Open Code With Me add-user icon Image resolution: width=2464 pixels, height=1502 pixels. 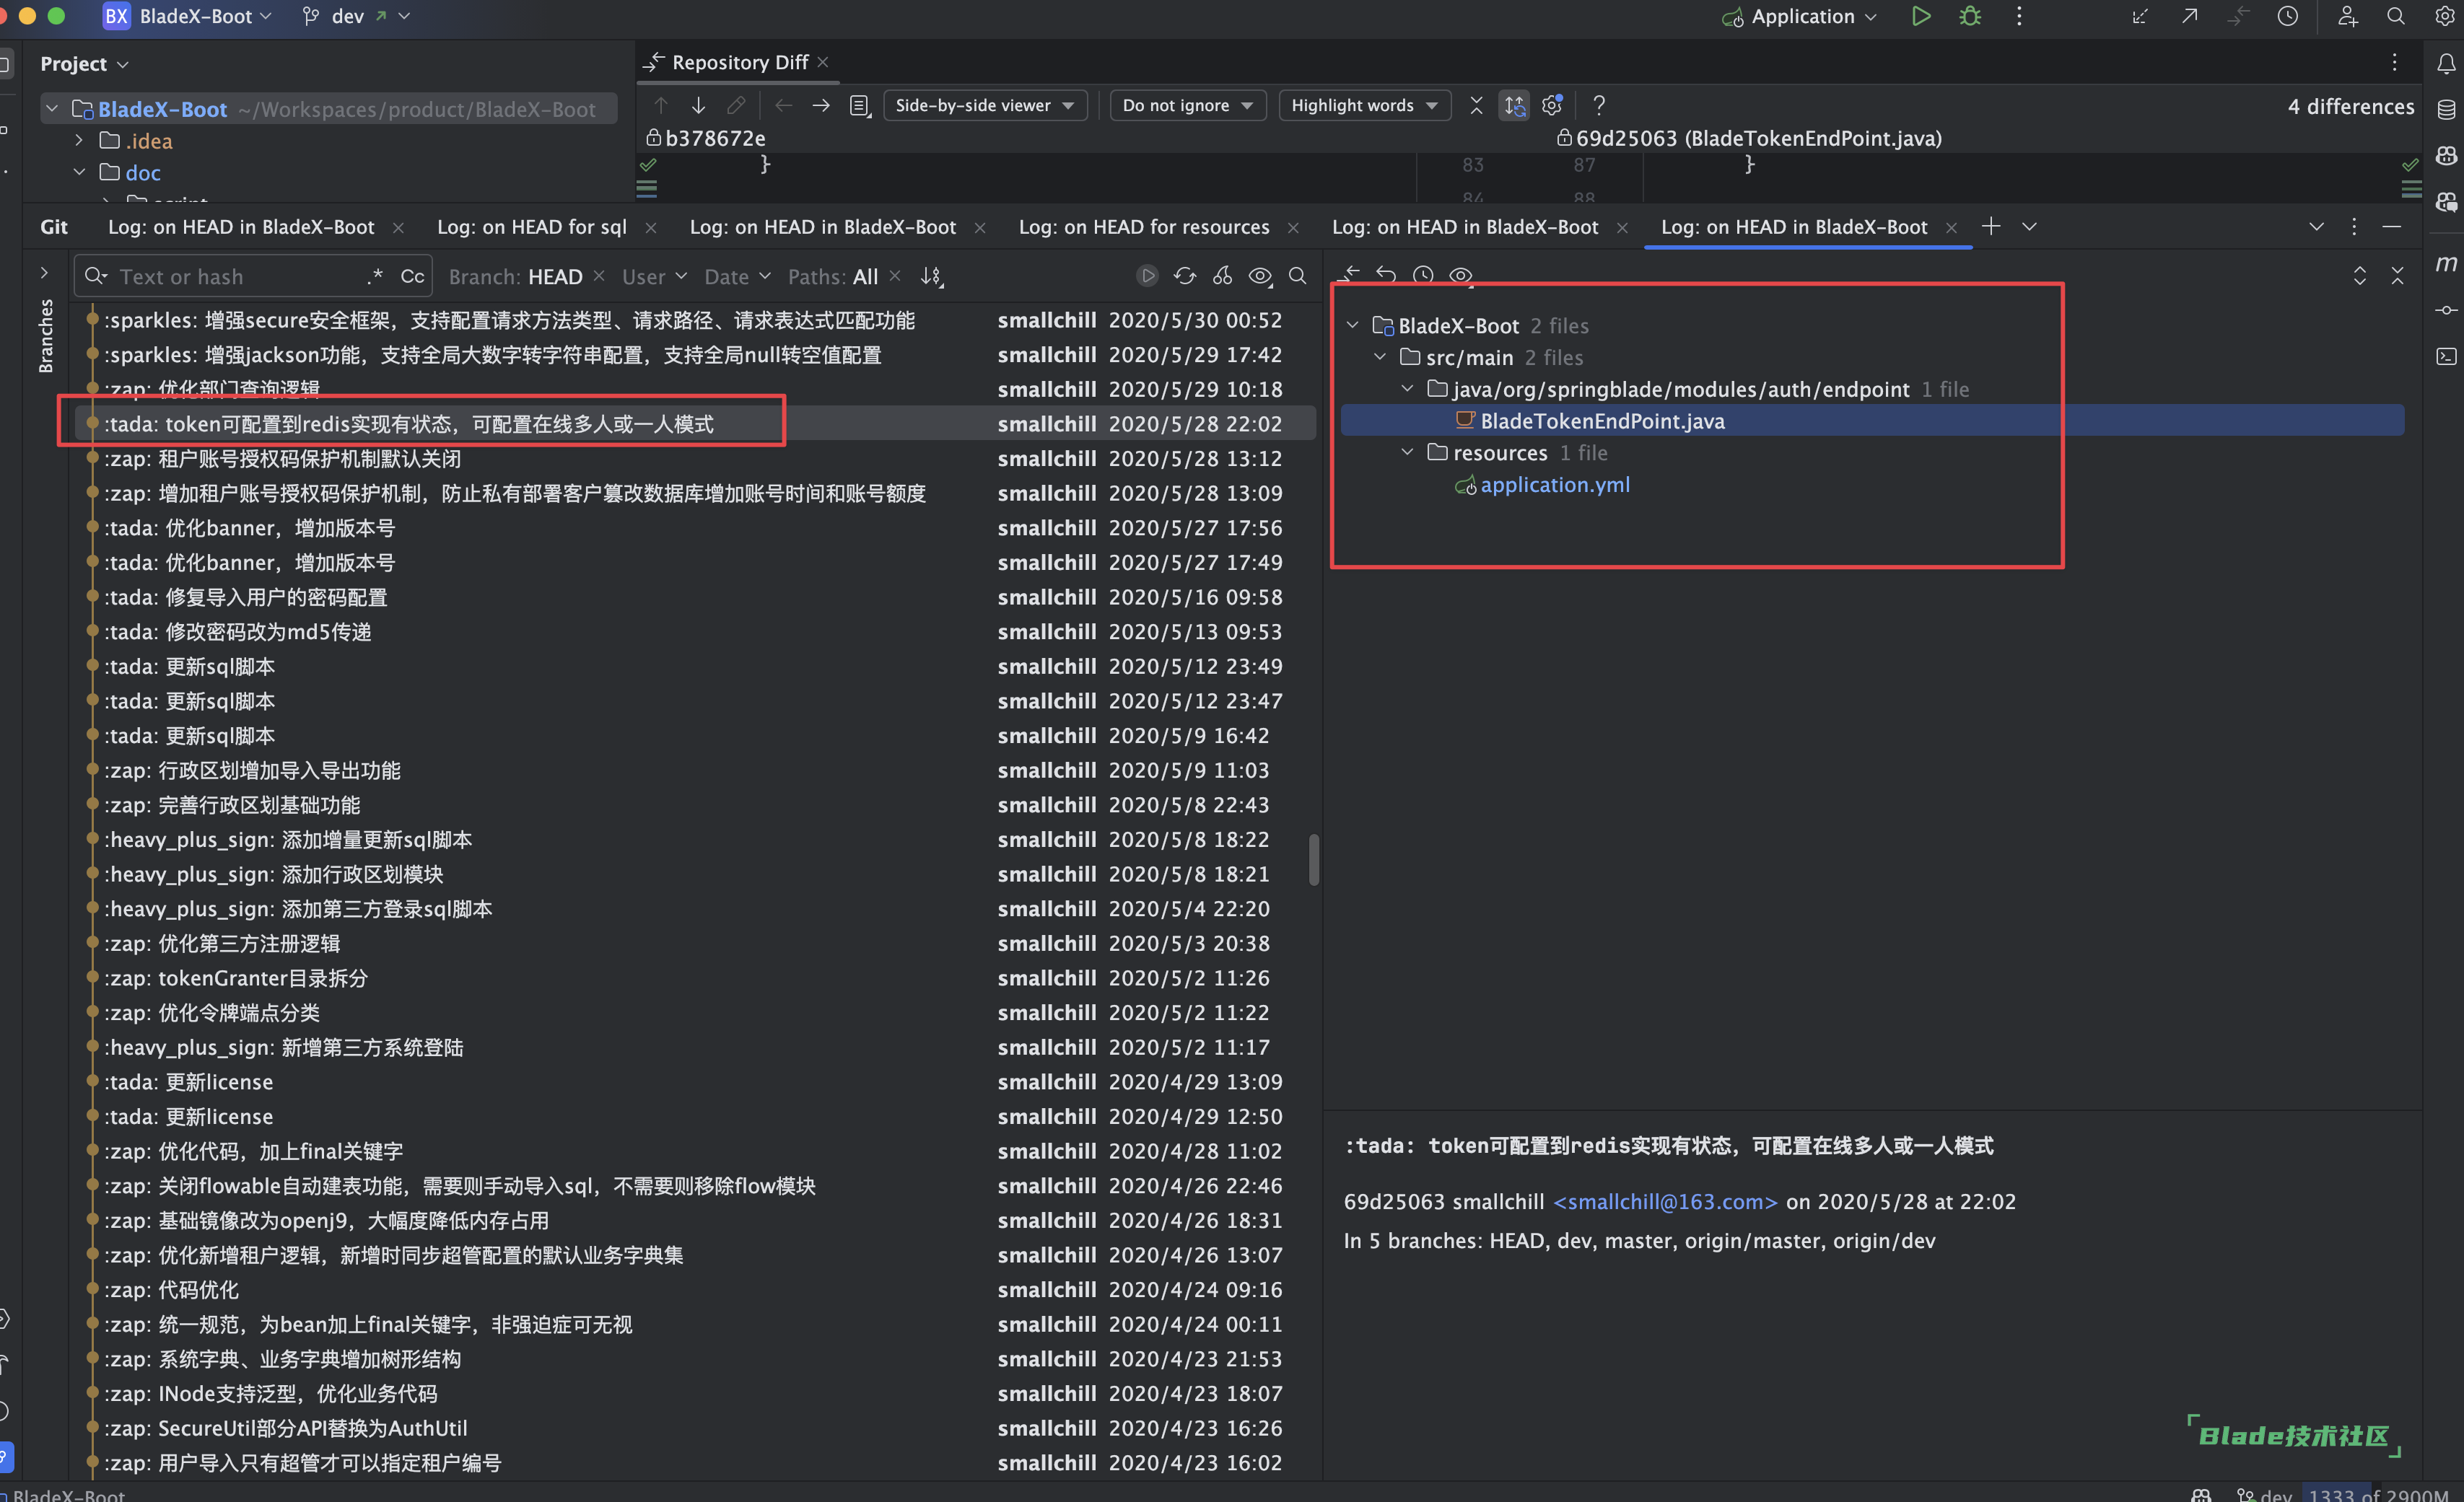coord(2347,16)
